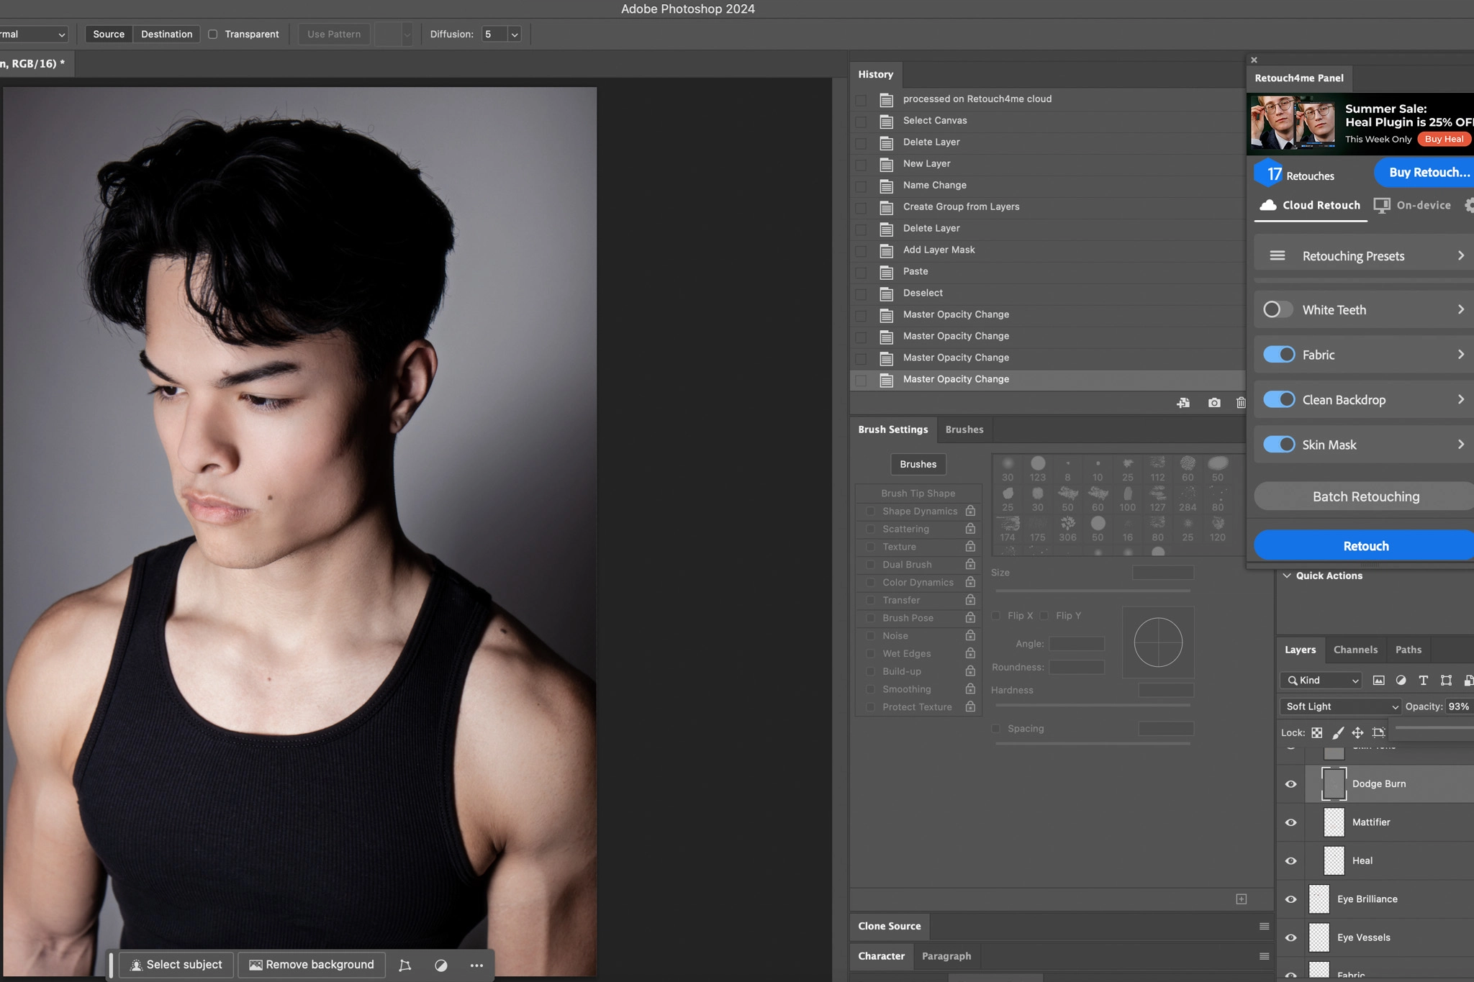Screen dimensions: 1474x982
Task: Open the Retouch4me panel settings gear
Action: [1470, 205]
